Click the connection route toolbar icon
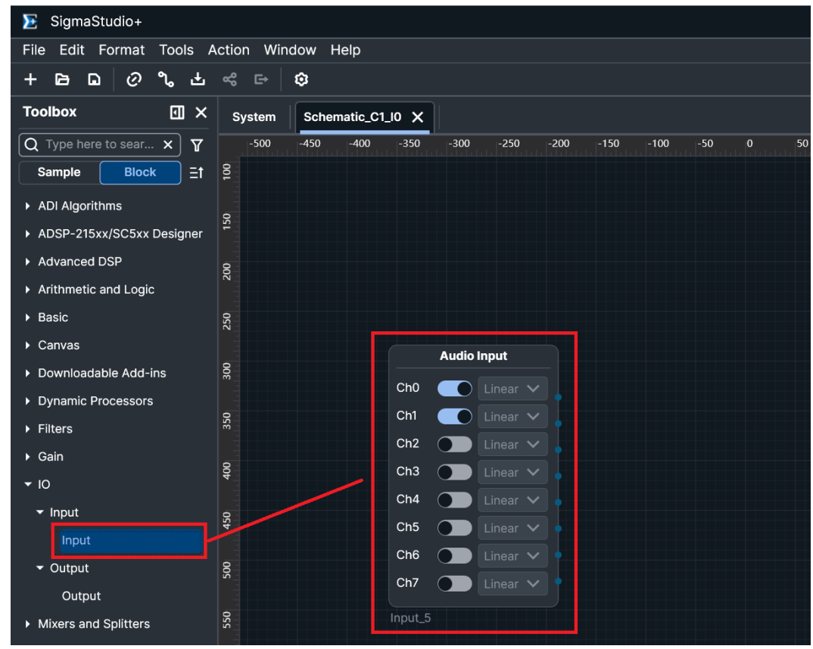This screenshot has width=813, height=649. pos(166,79)
